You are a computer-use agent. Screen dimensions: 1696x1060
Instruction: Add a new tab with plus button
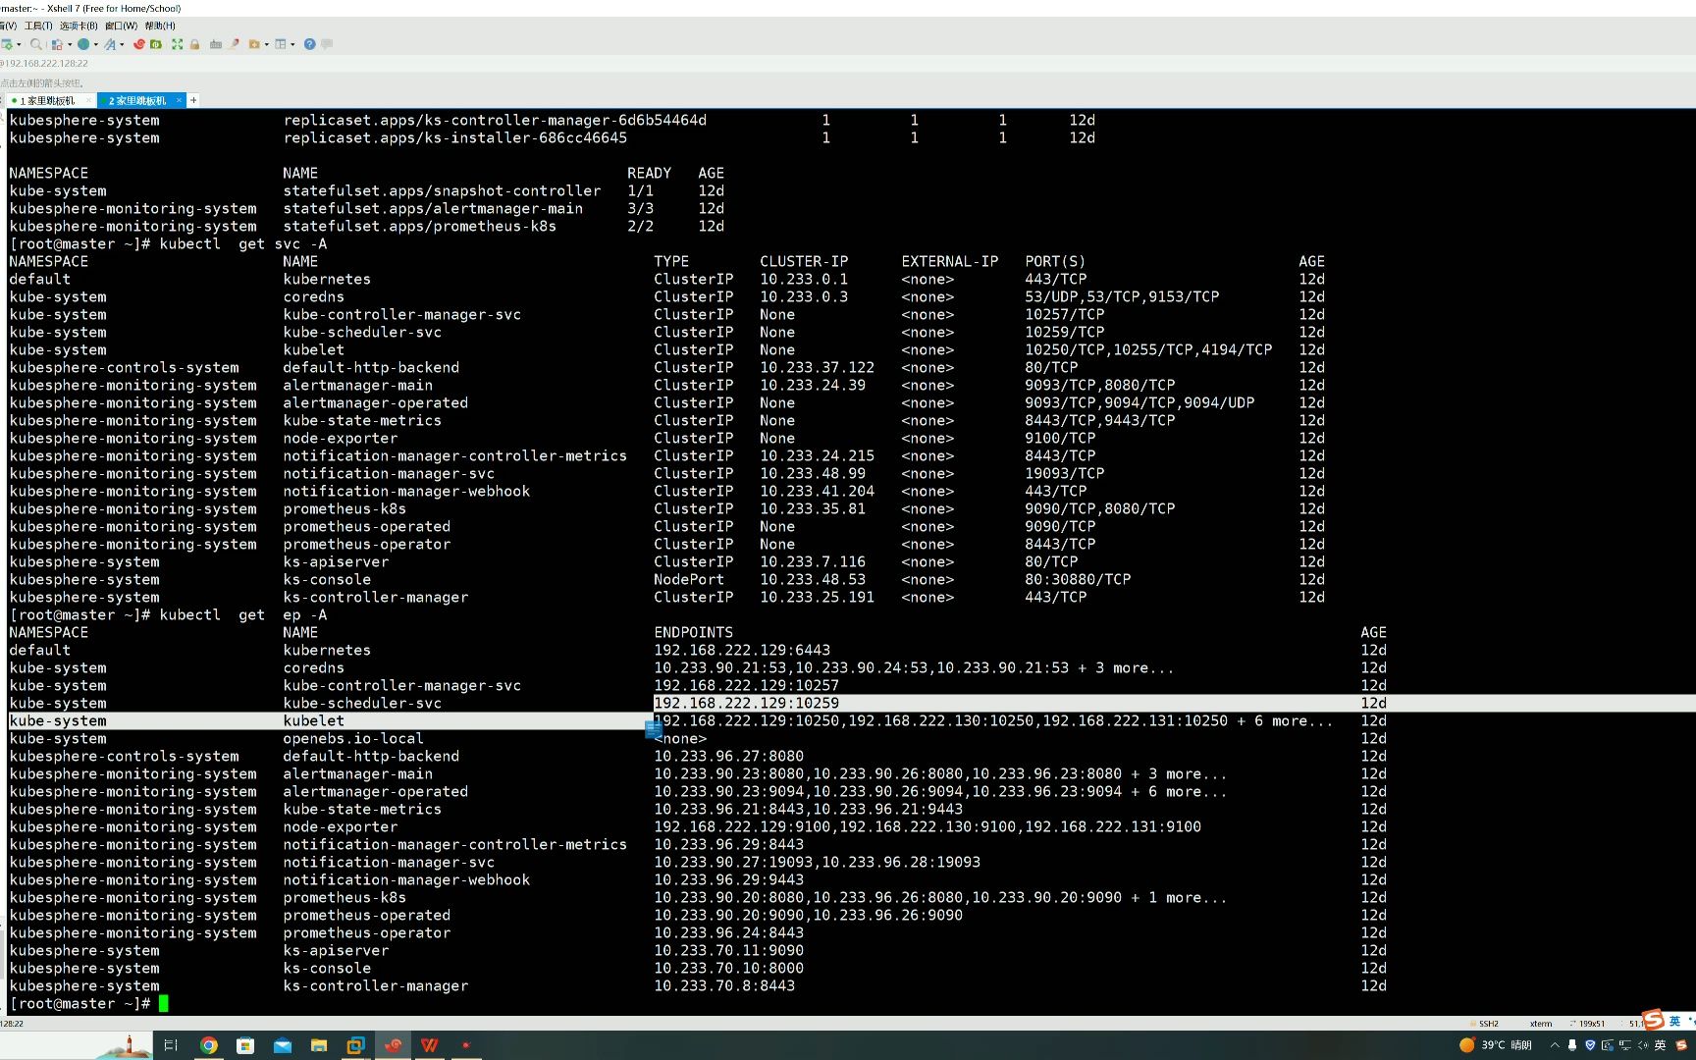coord(193,100)
